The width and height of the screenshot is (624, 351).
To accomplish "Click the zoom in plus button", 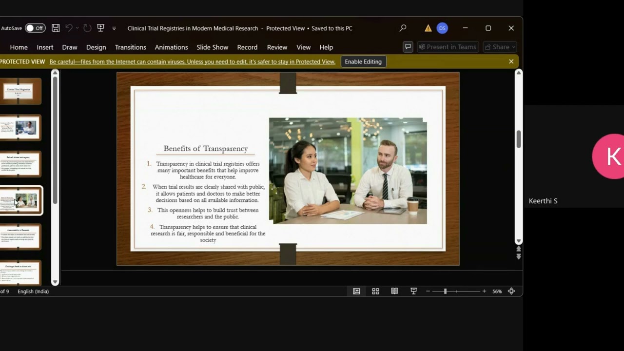I will pyautogui.click(x=484, y=292).
